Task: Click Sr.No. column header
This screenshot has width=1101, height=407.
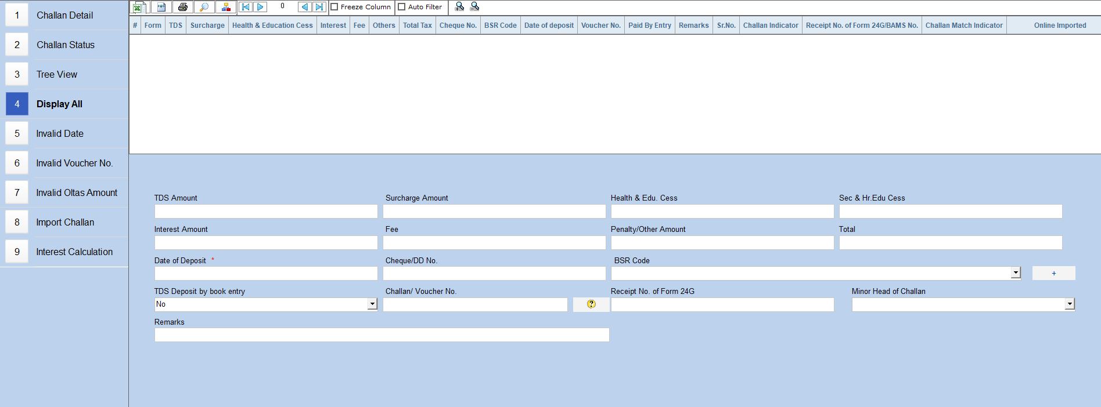Action: [x=726, y=26]
